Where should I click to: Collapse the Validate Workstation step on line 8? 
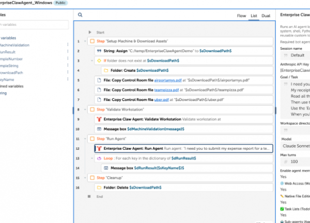(85, 110)
